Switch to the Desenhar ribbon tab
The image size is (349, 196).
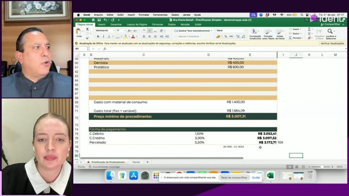(x=116, y=24)
